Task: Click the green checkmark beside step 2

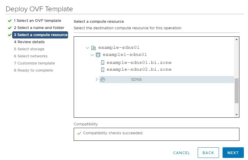Action: 10,28
